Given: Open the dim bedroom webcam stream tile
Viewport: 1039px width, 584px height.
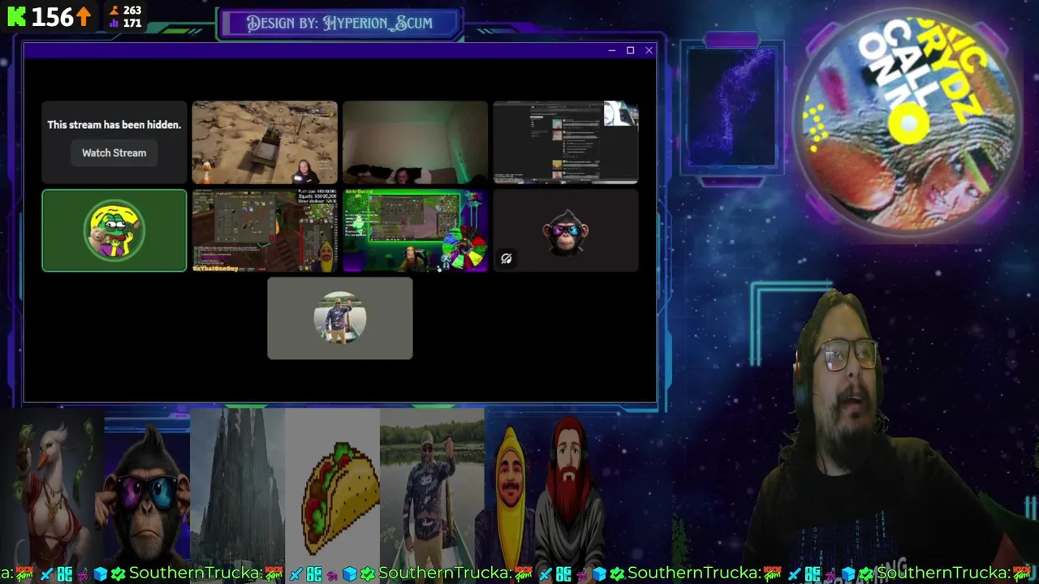Looking at the screenshot, I should 415,143.
